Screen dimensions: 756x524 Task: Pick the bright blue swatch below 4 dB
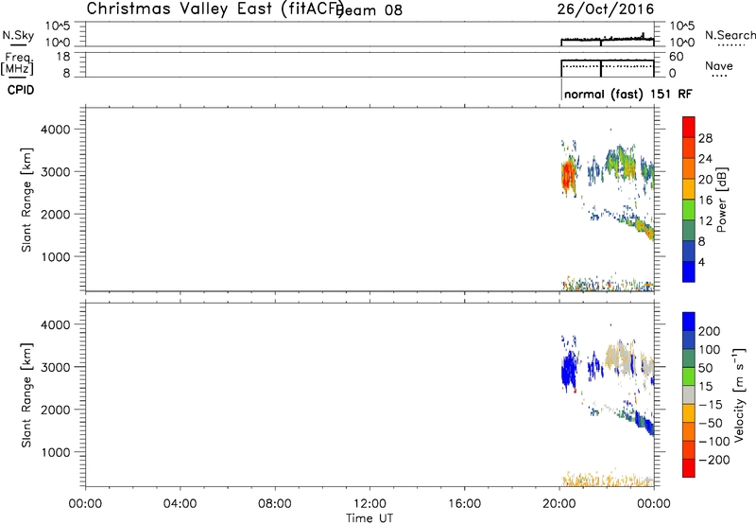coord(689,271)
